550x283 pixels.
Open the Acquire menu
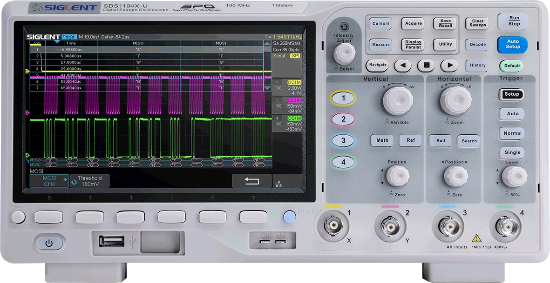click(x=413, y=24)
